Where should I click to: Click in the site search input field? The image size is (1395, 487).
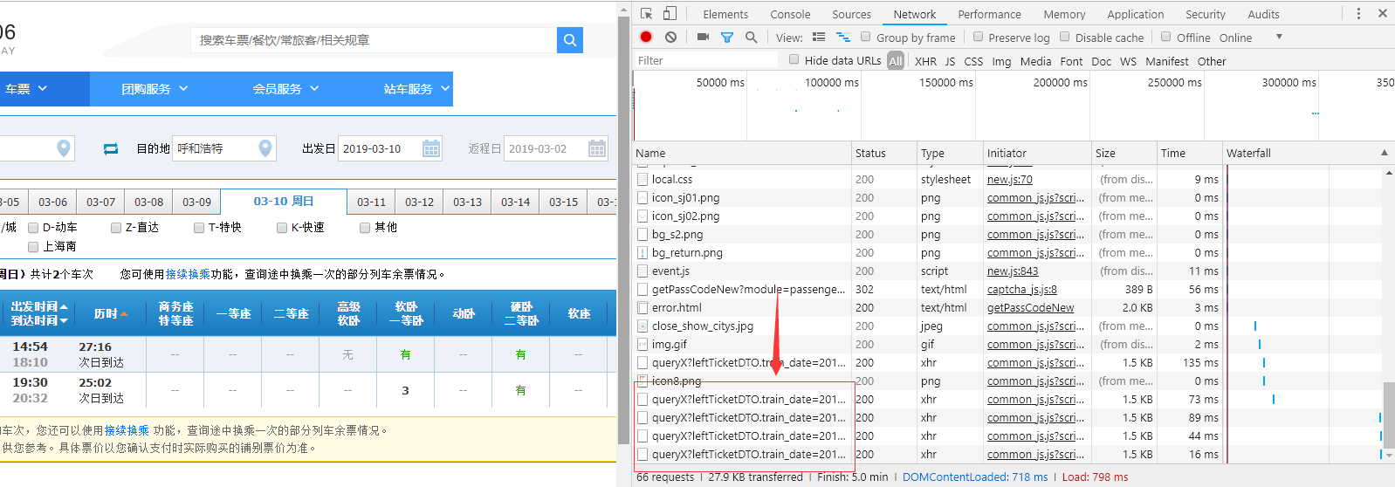point(374,40)
